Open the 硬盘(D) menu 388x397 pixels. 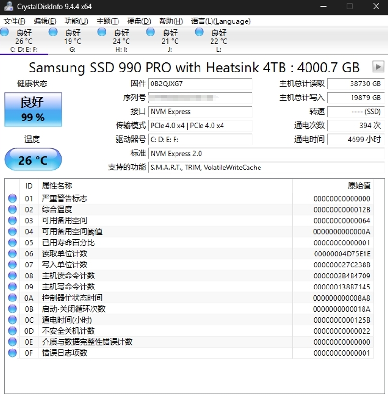click(x=139, y=21)
